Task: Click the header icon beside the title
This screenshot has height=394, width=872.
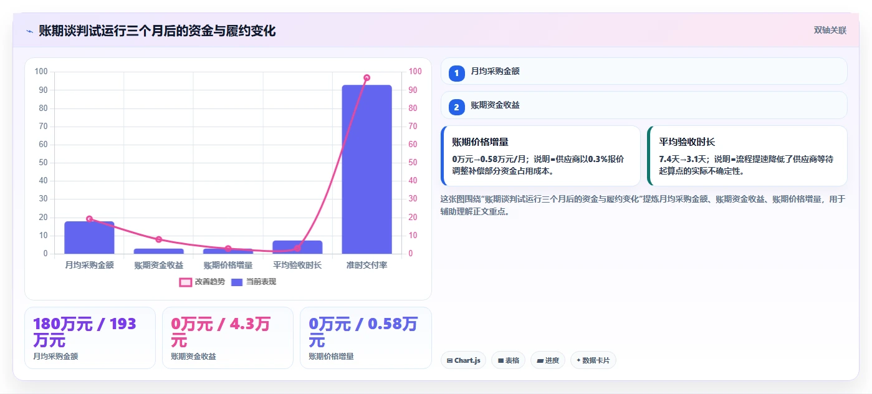Action: [29, 31]
